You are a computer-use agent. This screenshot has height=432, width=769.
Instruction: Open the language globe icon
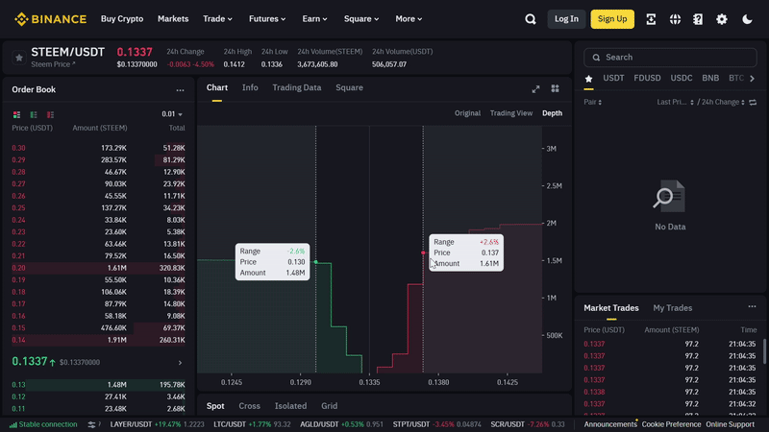pos(675,19)
